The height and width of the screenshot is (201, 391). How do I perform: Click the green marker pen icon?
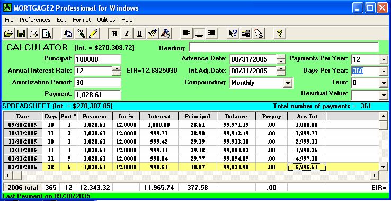(x=81, y=33)
